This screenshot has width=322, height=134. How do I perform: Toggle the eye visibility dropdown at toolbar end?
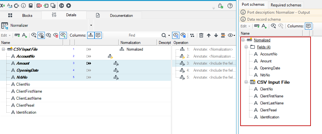coord(231,35)
